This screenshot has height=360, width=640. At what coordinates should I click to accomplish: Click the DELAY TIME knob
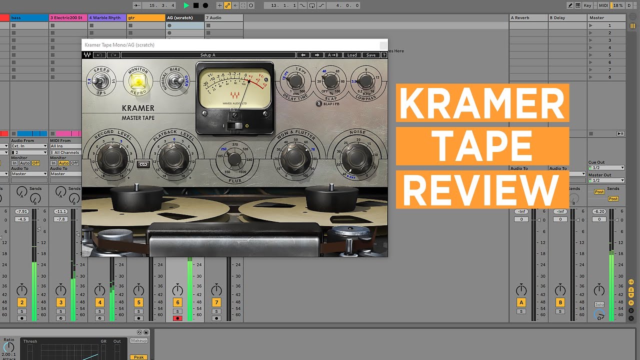point(295,80)
